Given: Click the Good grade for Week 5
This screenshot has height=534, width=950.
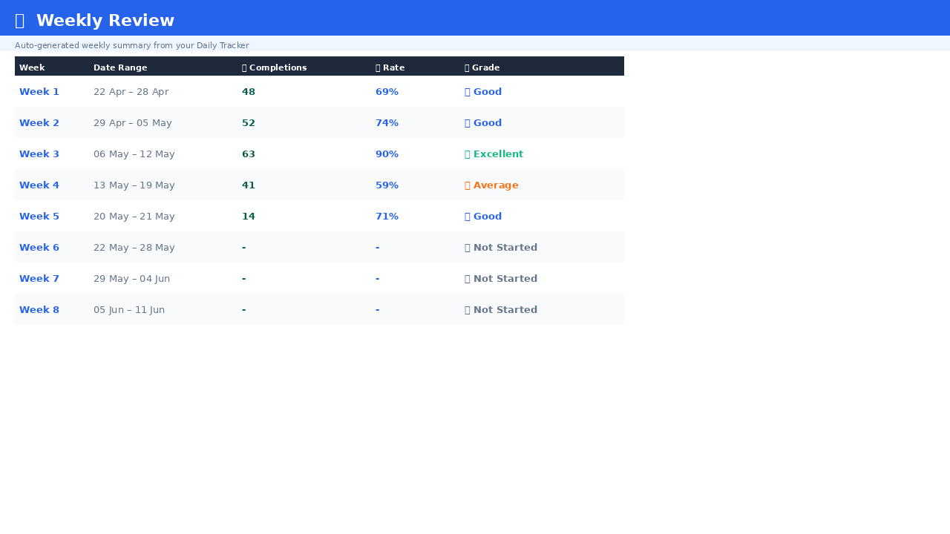Looking at the screenshot, I should pyautogui.click(x=483, y=217).
